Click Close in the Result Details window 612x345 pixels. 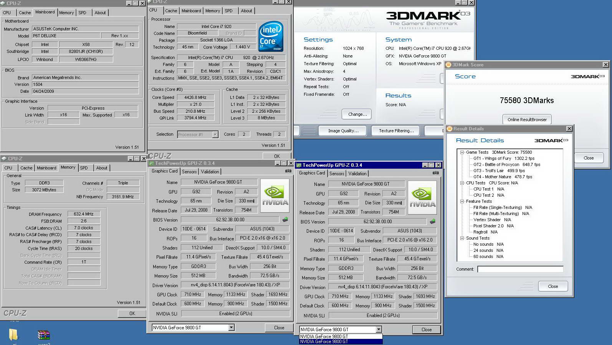pos(553,286)
